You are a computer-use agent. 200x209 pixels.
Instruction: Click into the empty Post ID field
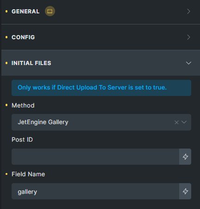95,156
